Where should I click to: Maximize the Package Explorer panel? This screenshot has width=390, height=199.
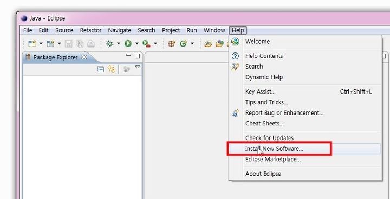coord(137,56)
